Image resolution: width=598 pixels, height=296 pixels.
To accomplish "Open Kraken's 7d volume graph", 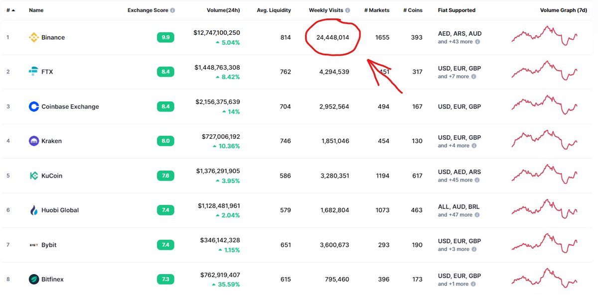I will coord(545,140).
